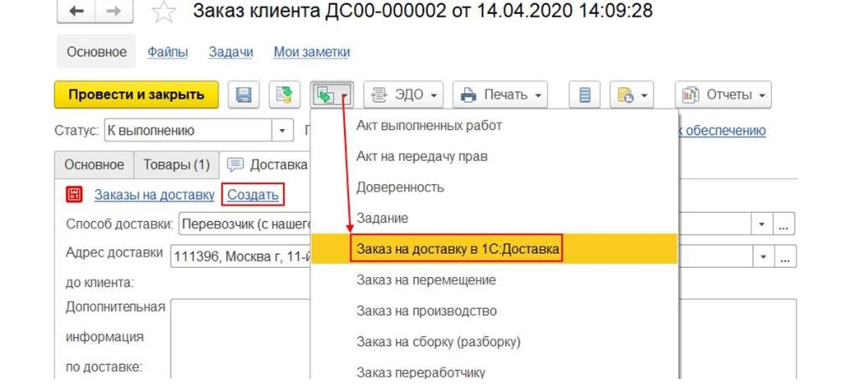Viewport: 841px width, 388px height.
Task: Expand the Отчеты dropdown
Action: click(723, 95)
